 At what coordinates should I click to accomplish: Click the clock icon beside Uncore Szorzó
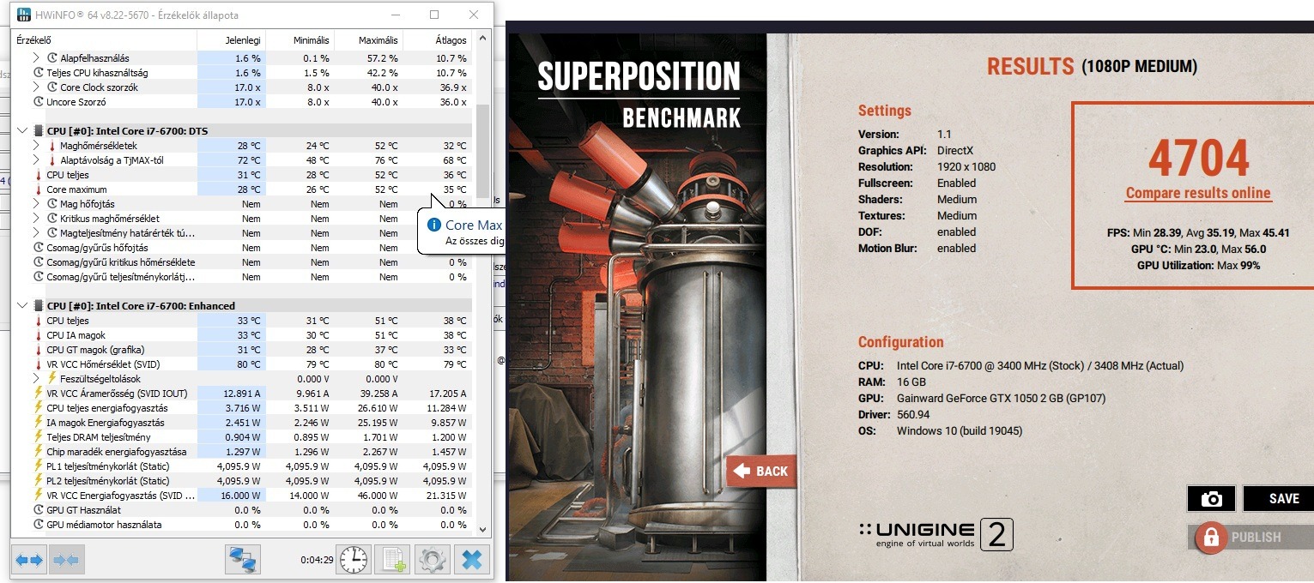[39, 102]
